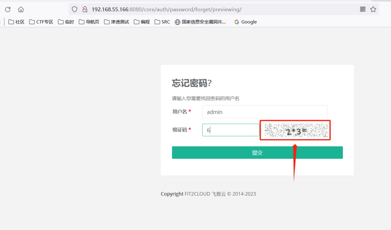
Task: Click the green 提交 submit button
Action: click(x=257, y=152)
